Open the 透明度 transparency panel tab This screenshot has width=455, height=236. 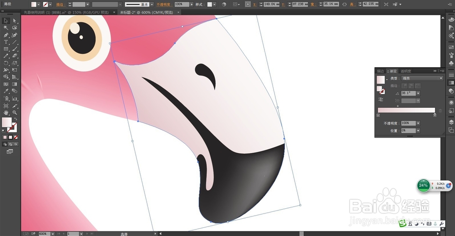tap(406, 71)
